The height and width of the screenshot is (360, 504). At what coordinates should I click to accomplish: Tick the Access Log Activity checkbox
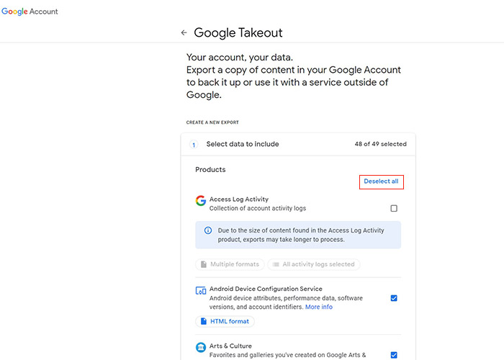(394, 208)
